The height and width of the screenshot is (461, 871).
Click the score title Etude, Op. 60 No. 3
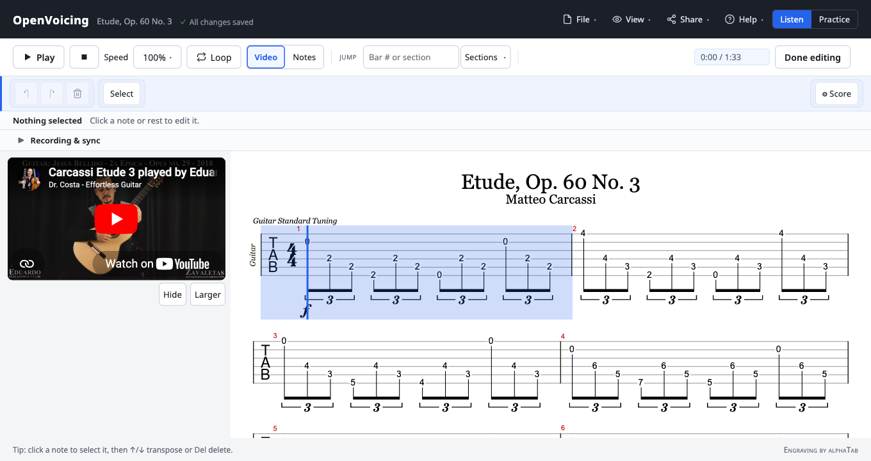pyautogui.click(x=551, y=182)
